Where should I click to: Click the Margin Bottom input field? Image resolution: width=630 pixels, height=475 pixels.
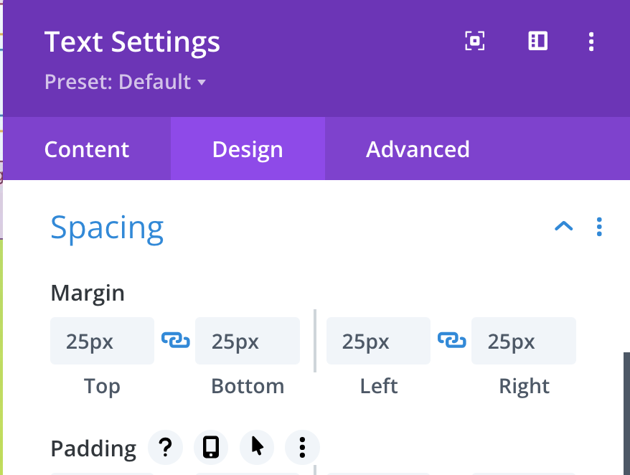coord(248,341)
